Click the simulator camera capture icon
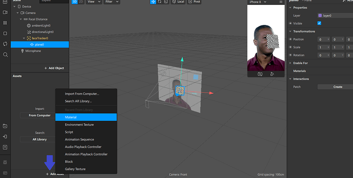The image size is (353, 178). point(260,74)
